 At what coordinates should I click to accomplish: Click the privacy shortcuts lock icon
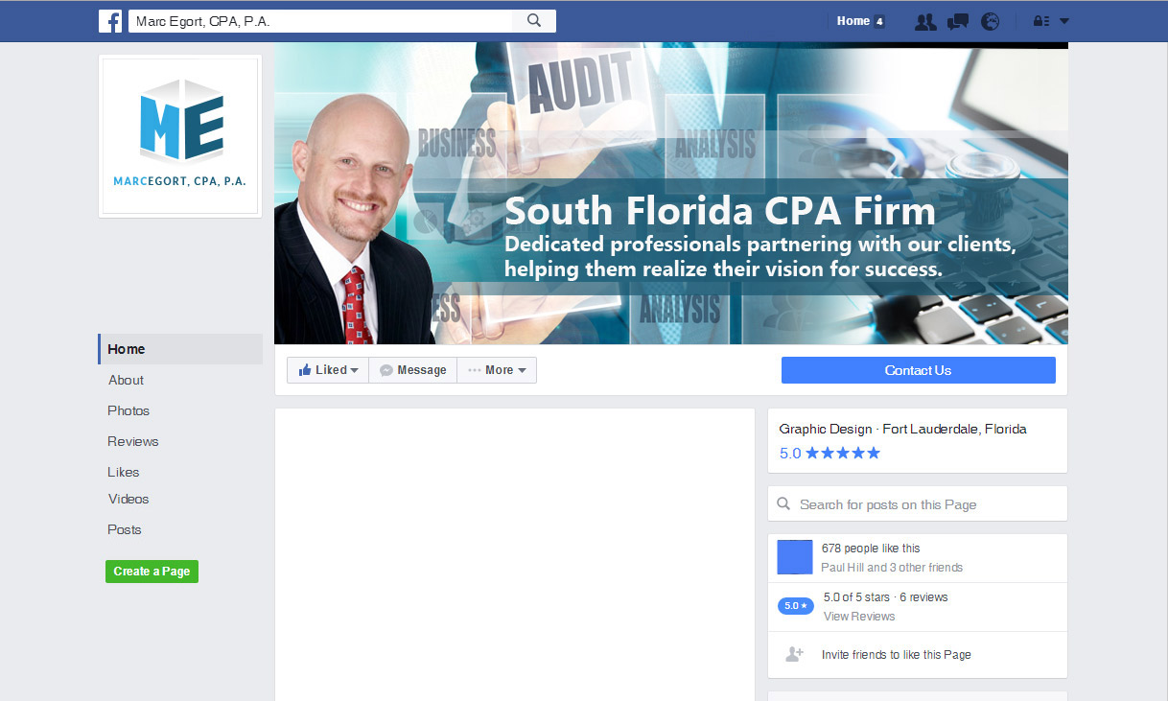(x=1040, y=21)
